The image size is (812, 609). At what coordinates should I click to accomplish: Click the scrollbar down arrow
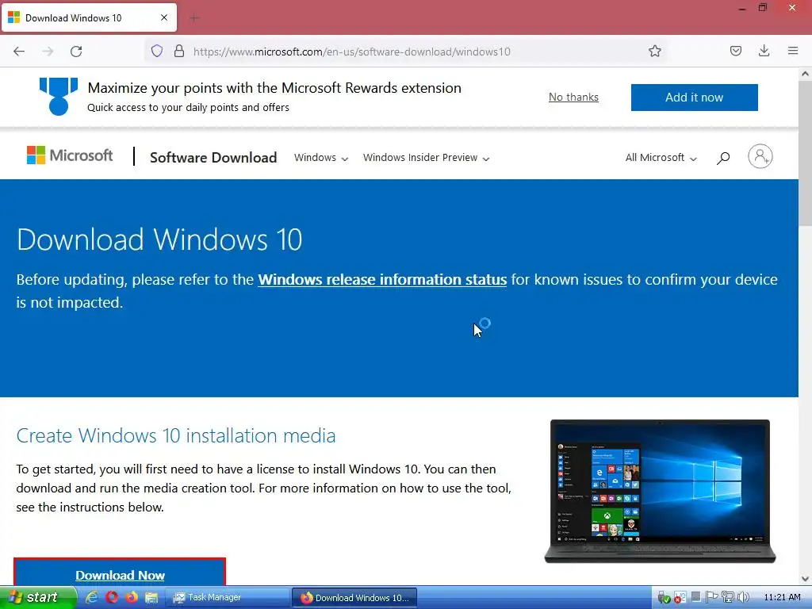point(805,579)
